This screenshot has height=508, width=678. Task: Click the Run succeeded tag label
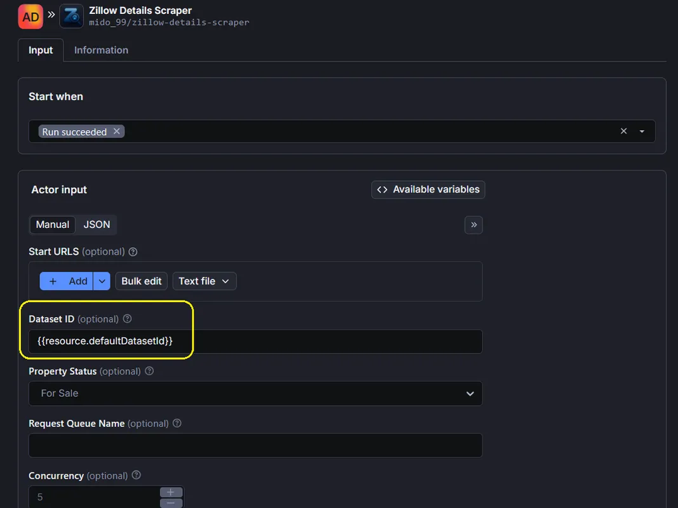tap(74, 132)
